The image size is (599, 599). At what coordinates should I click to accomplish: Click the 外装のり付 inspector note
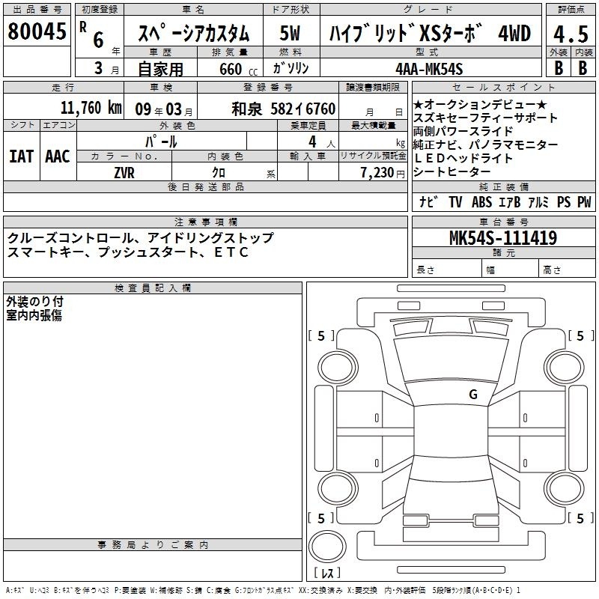(x=34, y=301)
